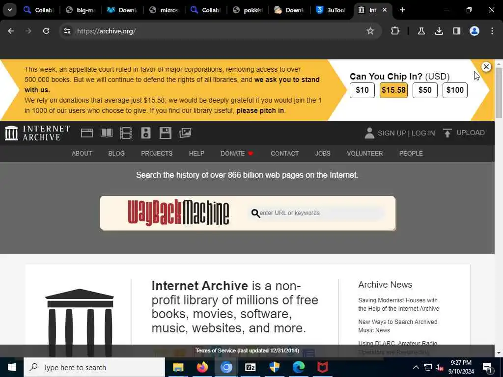Switch to the first Collab tab

tap(39, 10)
